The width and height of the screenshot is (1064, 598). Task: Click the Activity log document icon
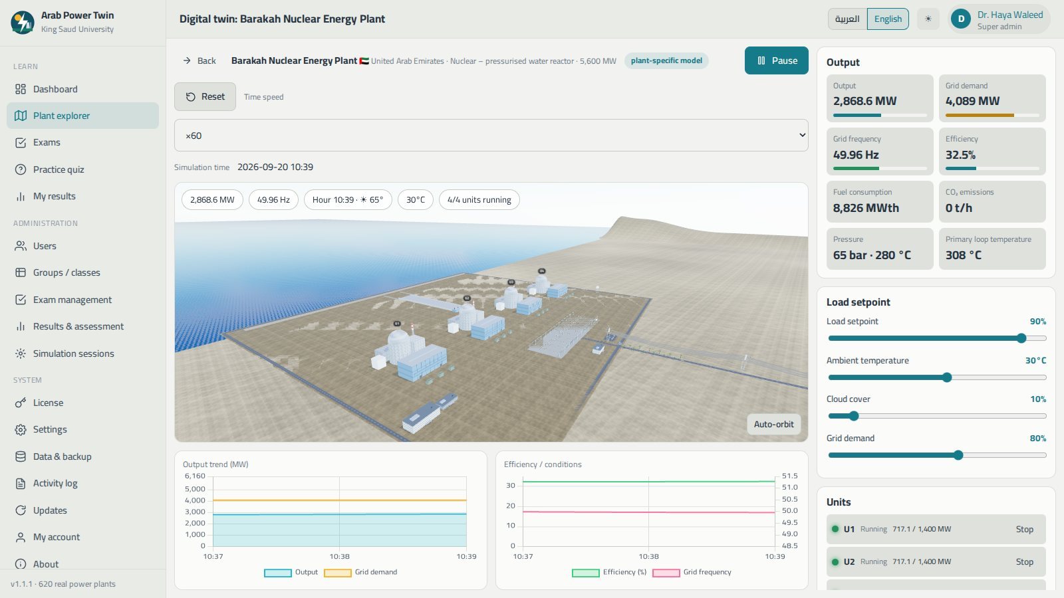(x=21, y=483)
